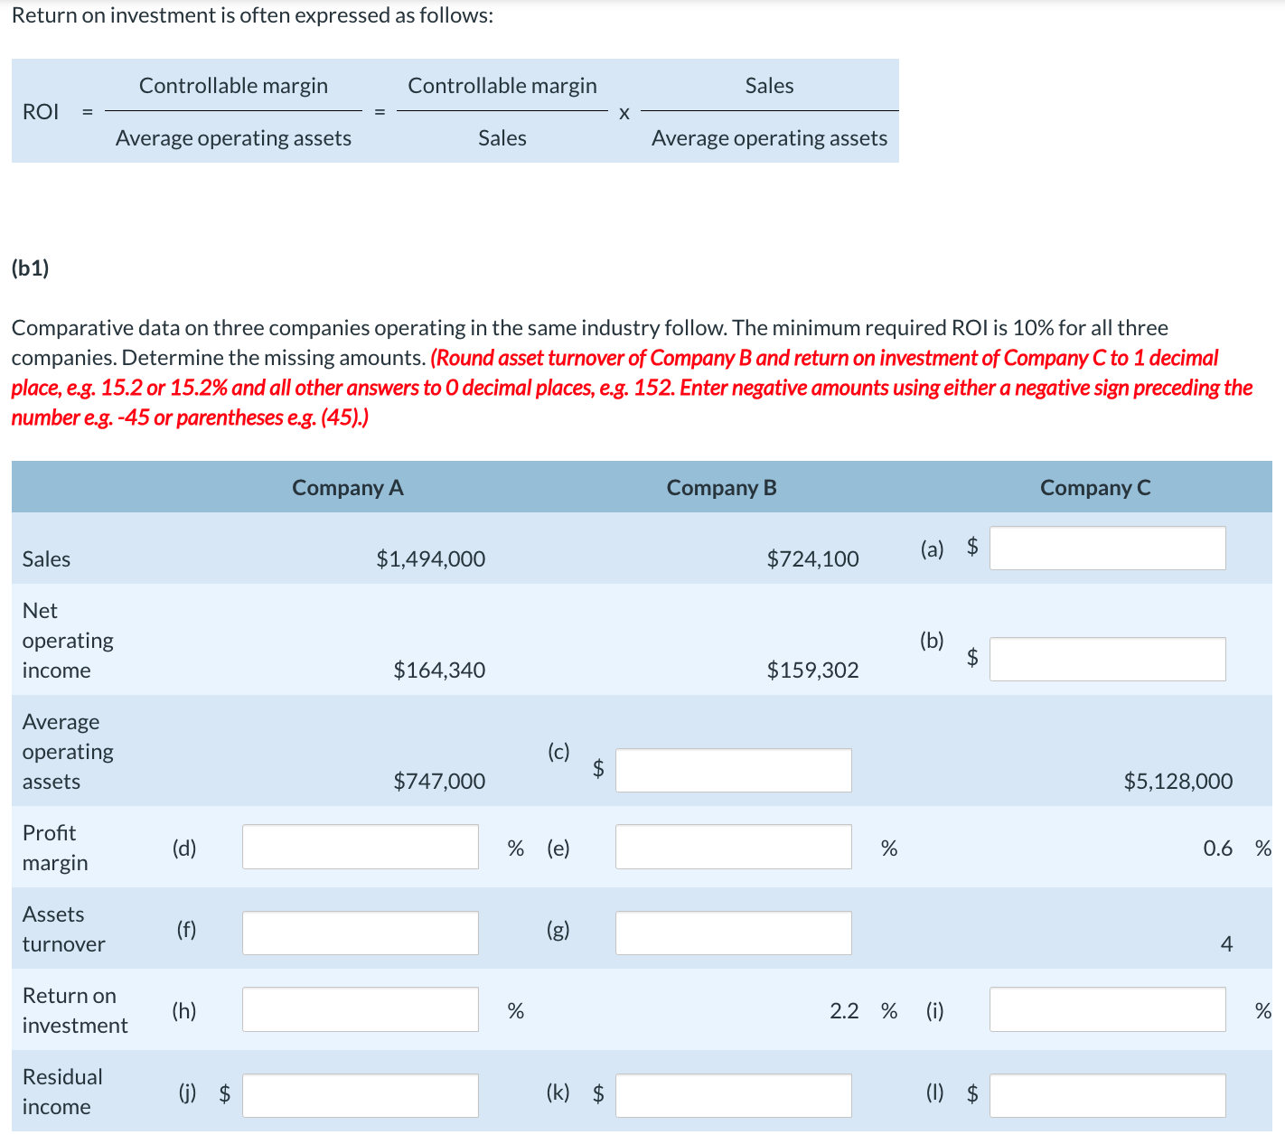
Task: Click the Assets turnover input (g) for Company B
Action: pos(732,932)
